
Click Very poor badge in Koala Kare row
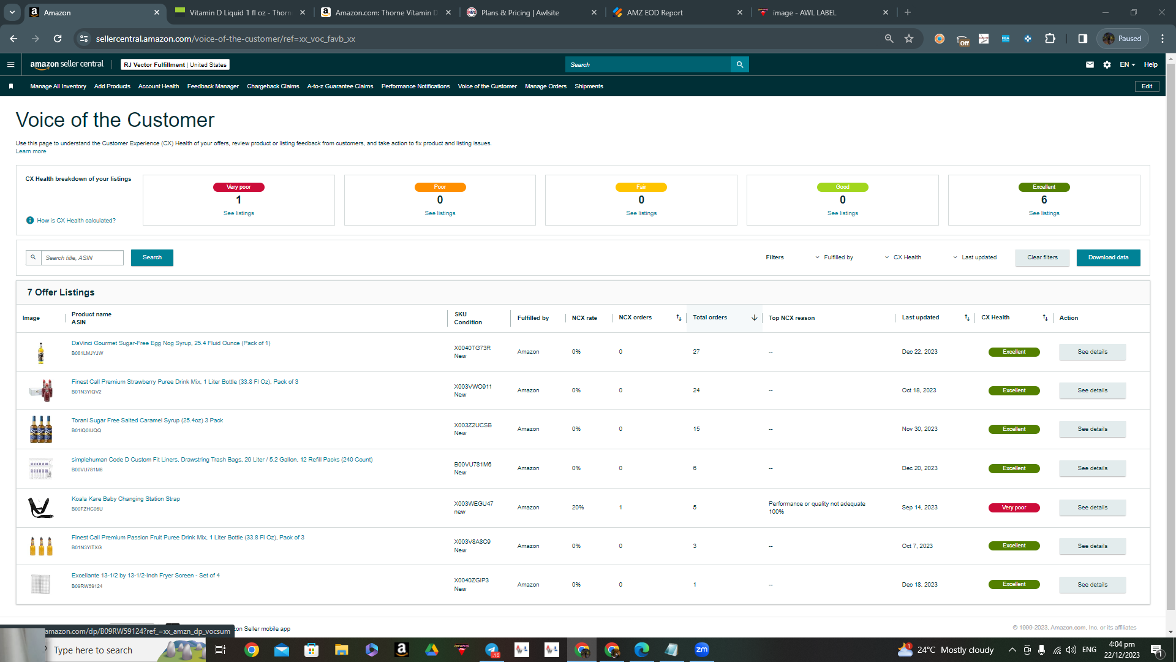(x=1014, y=508)
